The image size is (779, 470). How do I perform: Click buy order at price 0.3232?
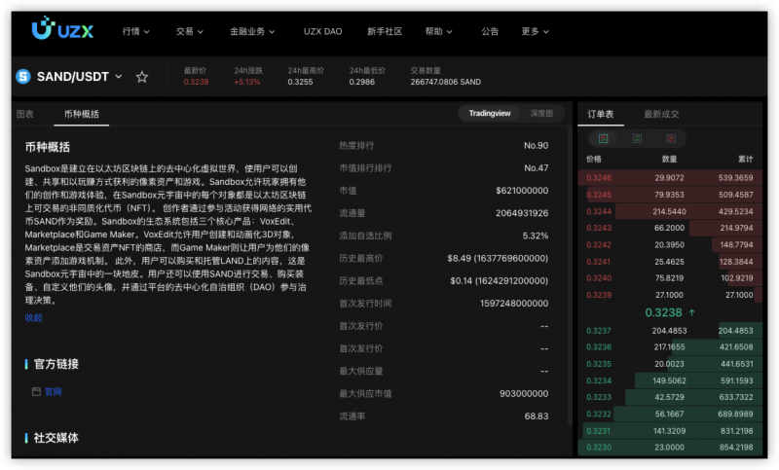tap(670, 414)
